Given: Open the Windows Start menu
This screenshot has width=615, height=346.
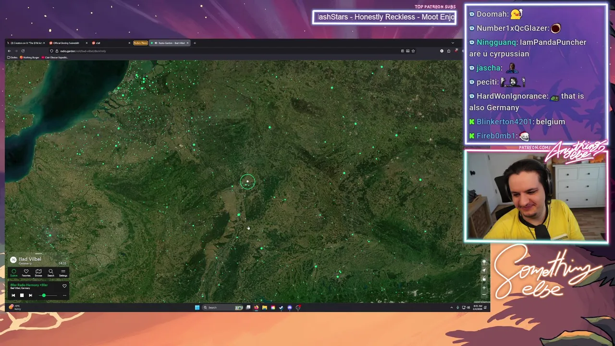Looking at the screenshot, I should (197, 308).
